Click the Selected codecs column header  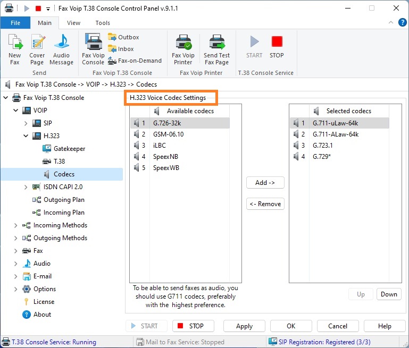coord(349,111)
